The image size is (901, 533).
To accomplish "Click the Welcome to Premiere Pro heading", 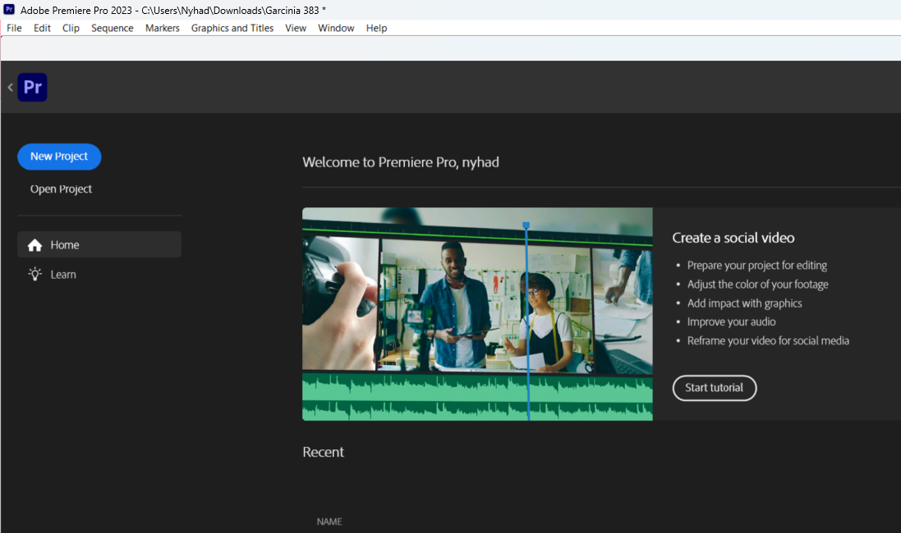I will tap(401, 162).
